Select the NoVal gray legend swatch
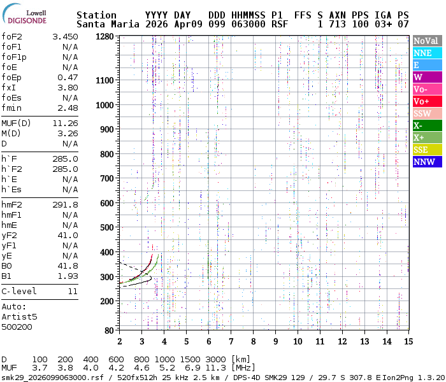The image size is (446, 382). click(x=427, y=41)
